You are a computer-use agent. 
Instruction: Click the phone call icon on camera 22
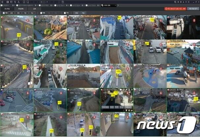click(x=123, y=110)
